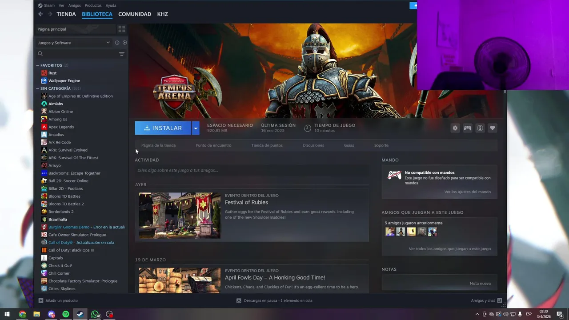Image resolution: width=569 pixels, height=320 pixels.
Task: Open WhatsApp from taskbar
Action: click(95, 314)
